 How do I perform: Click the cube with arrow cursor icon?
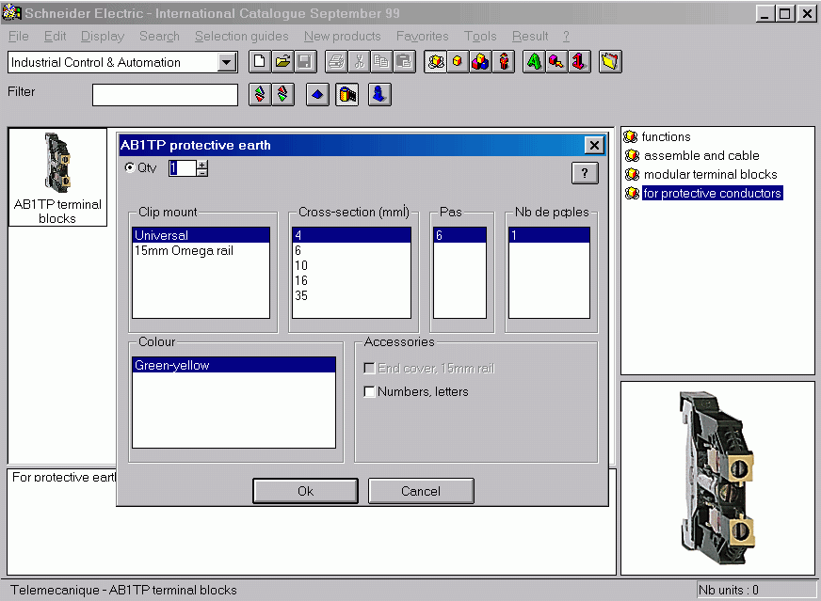(556, 62)
